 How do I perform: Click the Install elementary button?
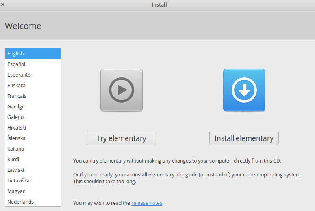pos(244,138)
